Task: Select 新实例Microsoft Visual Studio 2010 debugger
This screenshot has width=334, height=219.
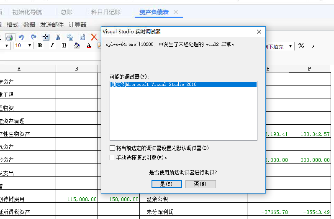Action: coord(183,84)
